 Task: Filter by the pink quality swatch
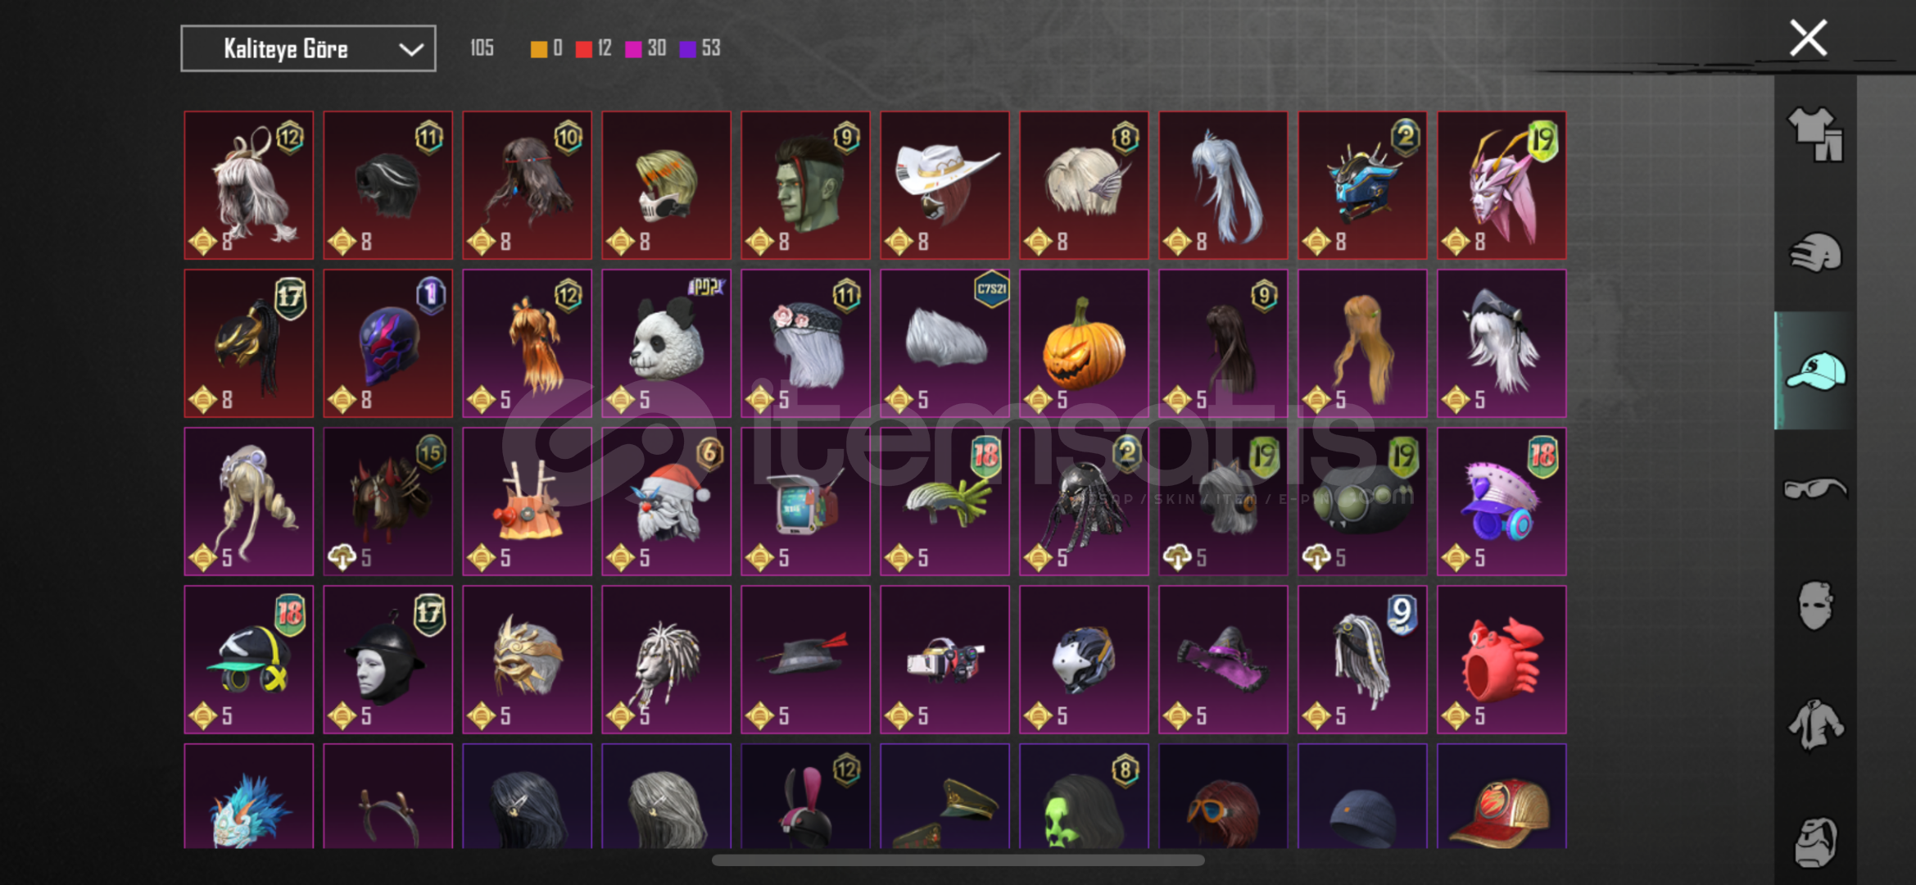point(633,49)
